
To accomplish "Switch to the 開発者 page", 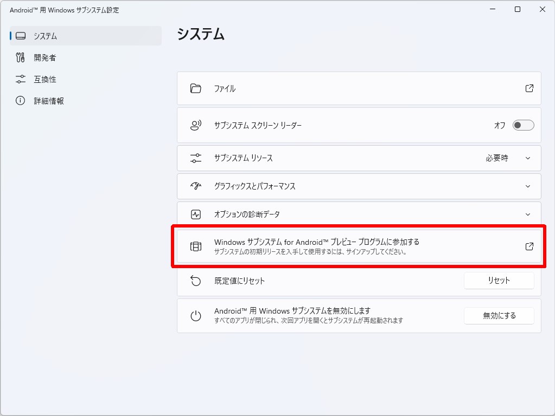I will click(43, 57).
